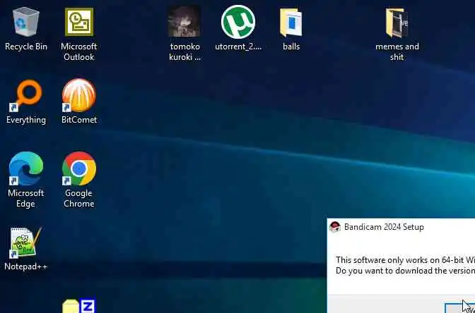
Task: Click the 'Everything' label text
Action: 26,120
